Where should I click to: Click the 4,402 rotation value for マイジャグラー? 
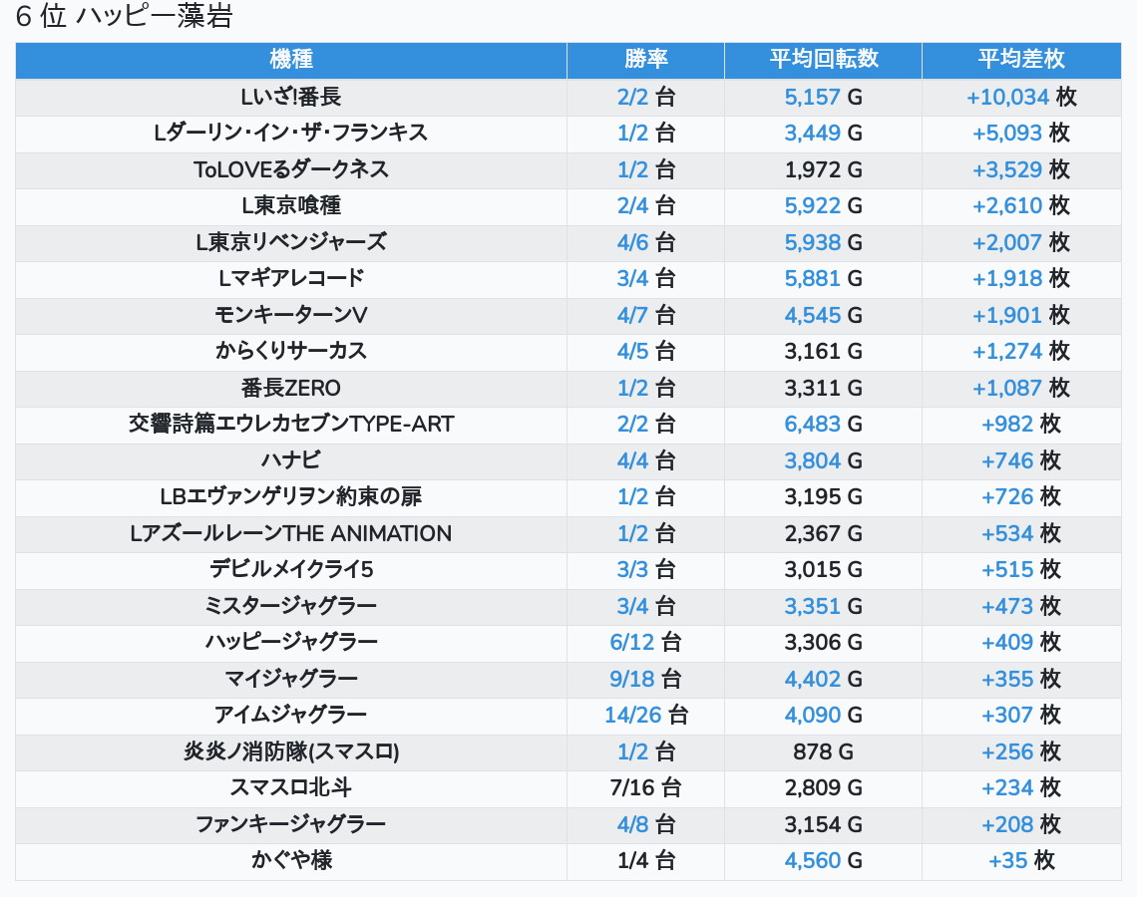click(x=812, y=679)
